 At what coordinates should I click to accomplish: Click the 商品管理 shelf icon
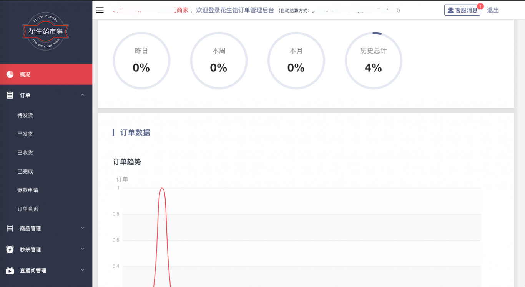[10, 229]
